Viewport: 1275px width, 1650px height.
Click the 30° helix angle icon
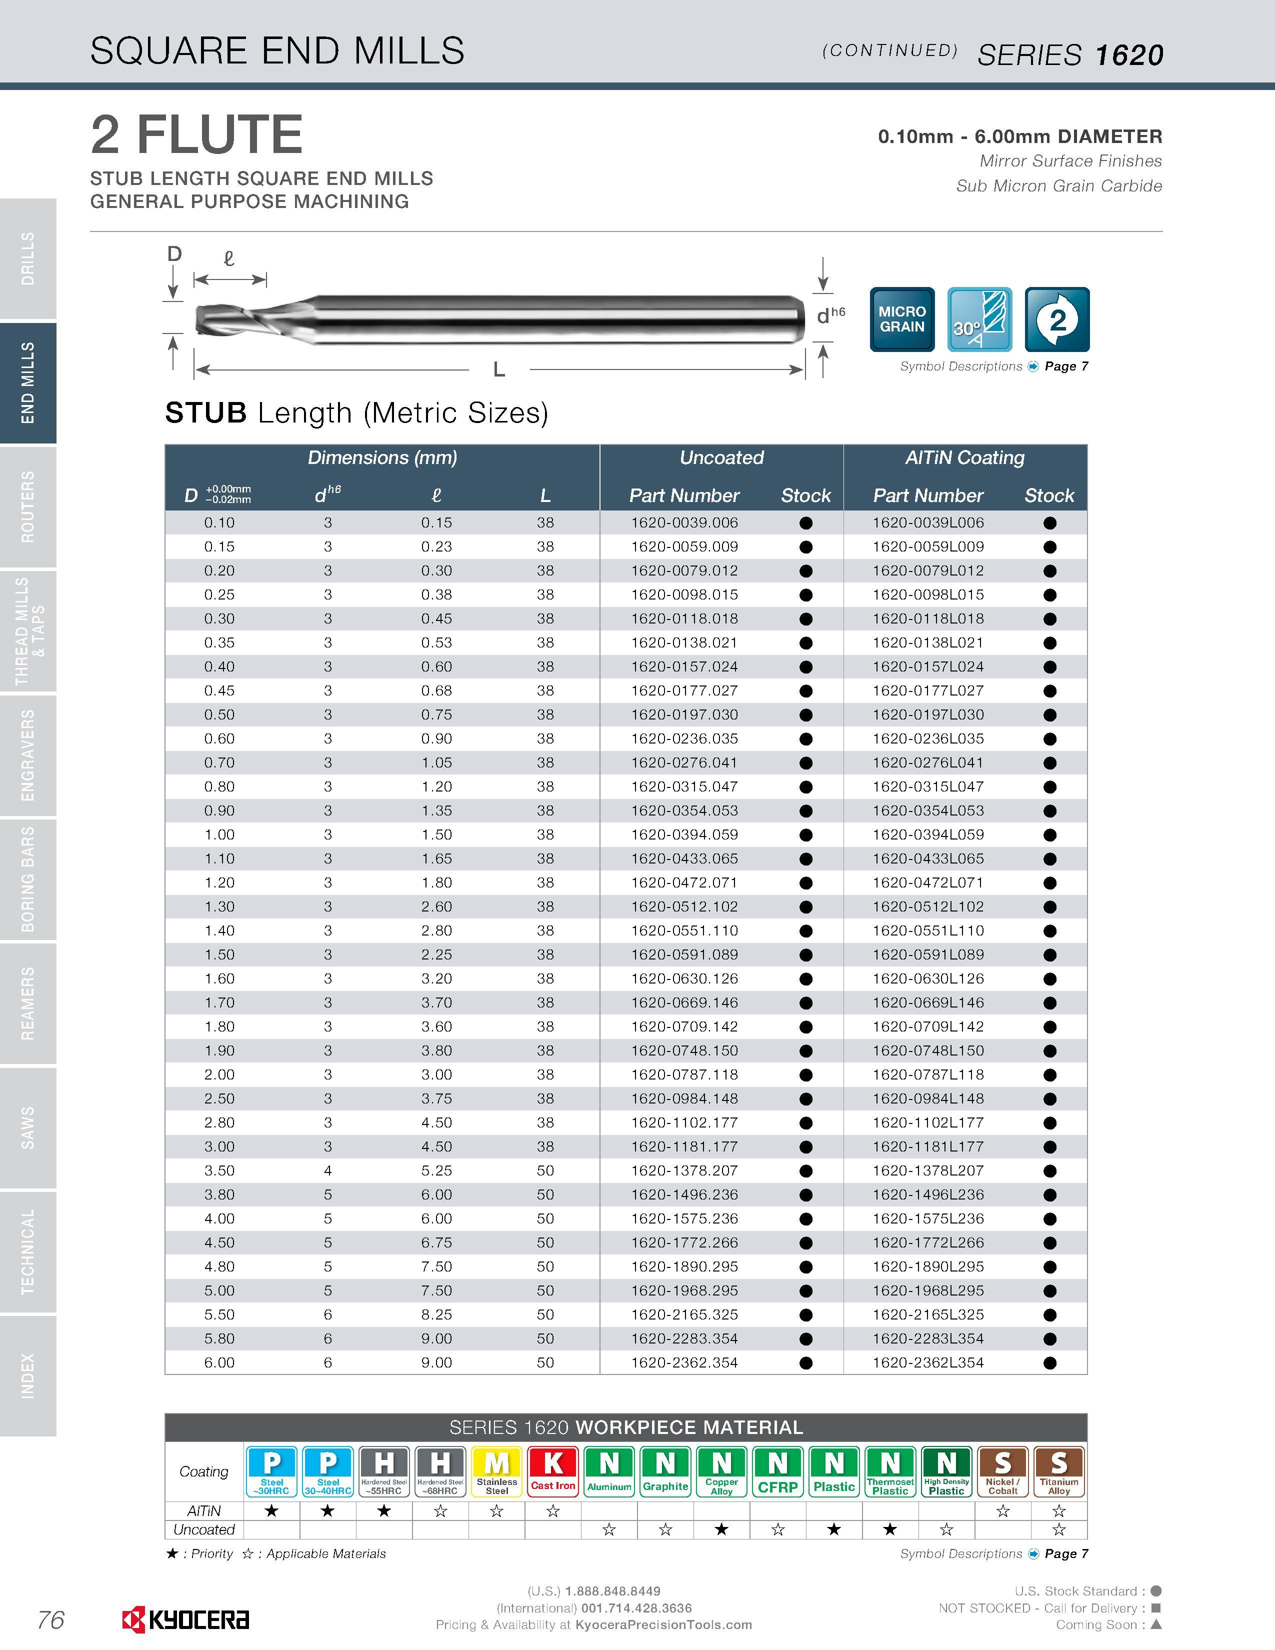click(x=979, y=319)
